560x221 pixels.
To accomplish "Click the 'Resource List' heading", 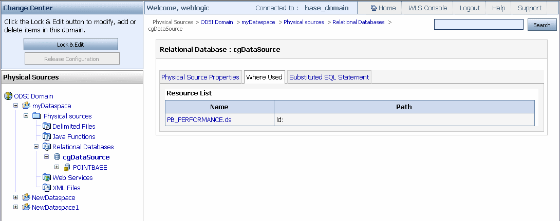I will point(189,93).
